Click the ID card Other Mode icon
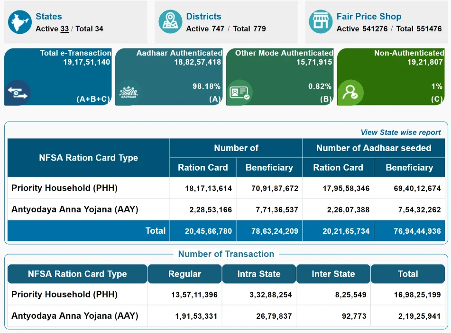This screenshot has height=333, width=451. coord(239,93)
